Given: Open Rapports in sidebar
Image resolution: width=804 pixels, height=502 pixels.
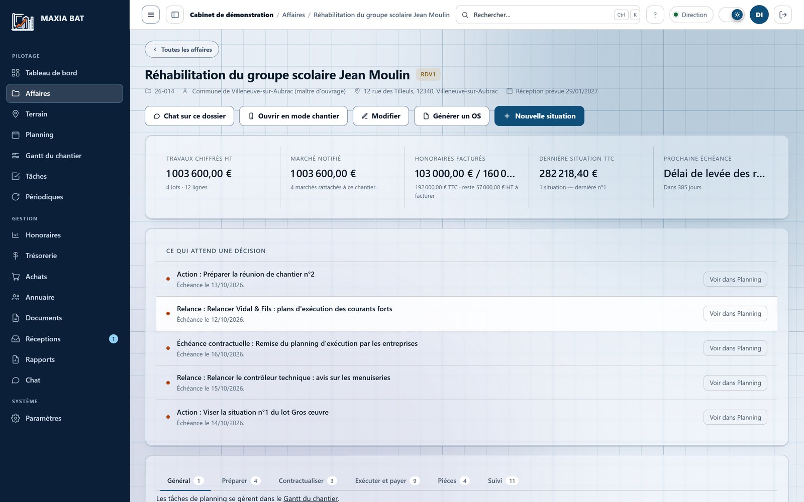Looking at the screenshot, I should click(x=64, y=359).
